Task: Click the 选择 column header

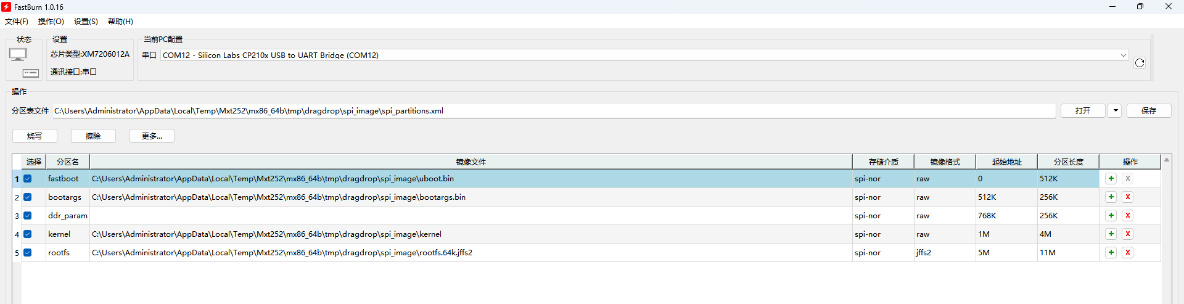Action: pos(34,162)
